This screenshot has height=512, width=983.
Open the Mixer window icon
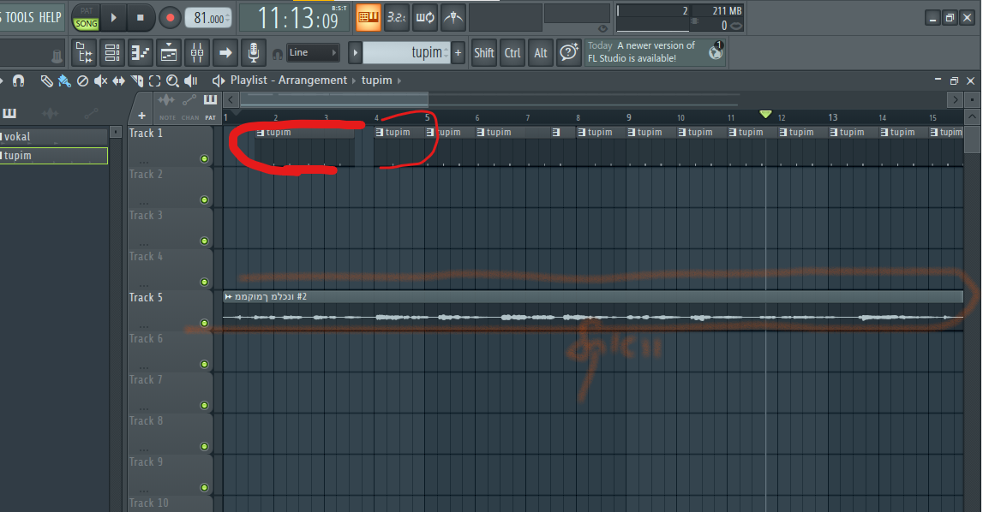(x=197, y=53)
